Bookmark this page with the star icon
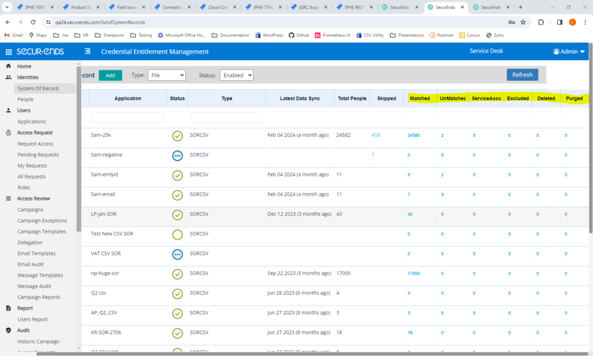Viewport: 593px width, 356px height. pos(523,23)
